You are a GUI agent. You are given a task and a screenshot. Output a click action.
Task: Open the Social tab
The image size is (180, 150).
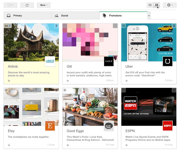pyautogui.click(x=75, y=15)
